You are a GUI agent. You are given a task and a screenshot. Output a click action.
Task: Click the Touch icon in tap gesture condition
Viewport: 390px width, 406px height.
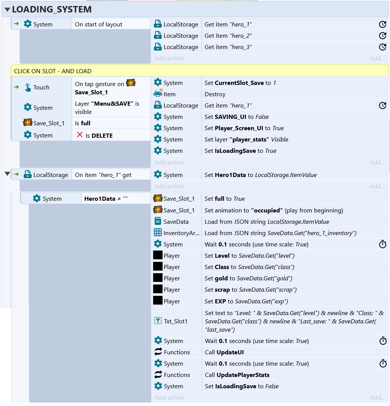(x=28, y=88)
